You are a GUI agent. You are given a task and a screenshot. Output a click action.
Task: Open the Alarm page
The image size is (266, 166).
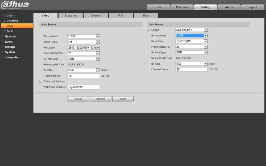[x=229, y=7]
